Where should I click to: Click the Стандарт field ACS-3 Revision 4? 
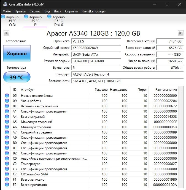[x=127, y=74]
